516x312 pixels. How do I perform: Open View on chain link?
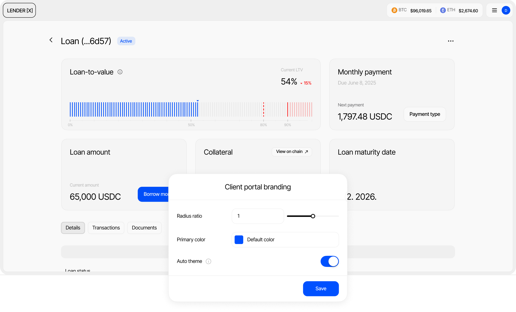(x=292, y=152)
